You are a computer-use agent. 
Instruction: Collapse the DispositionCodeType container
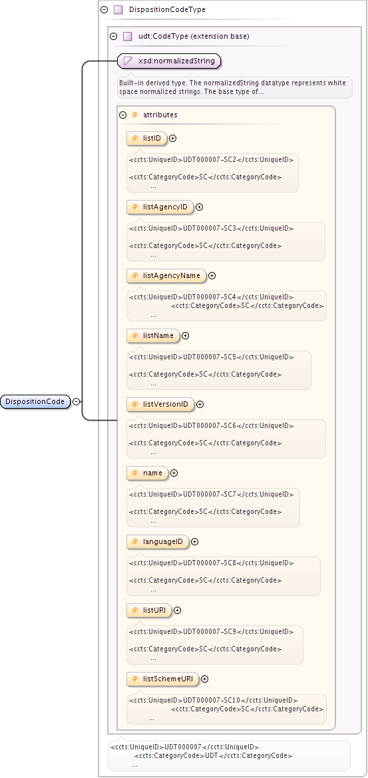(104, 9)
